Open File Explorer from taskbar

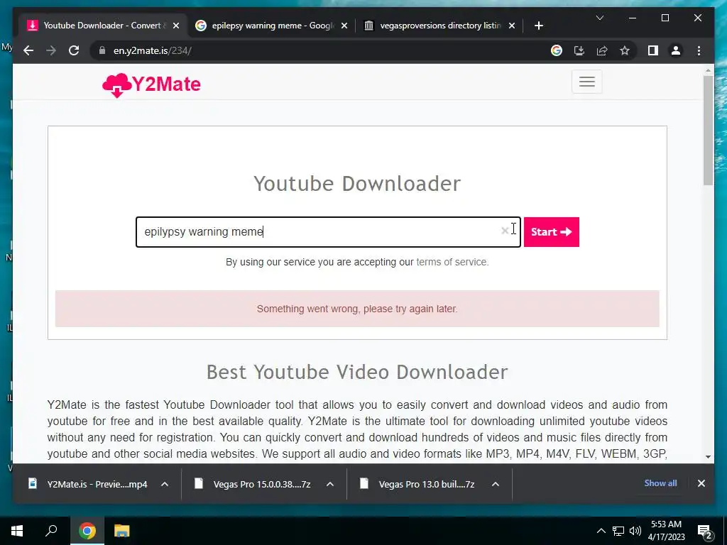(x=122, y=531)
